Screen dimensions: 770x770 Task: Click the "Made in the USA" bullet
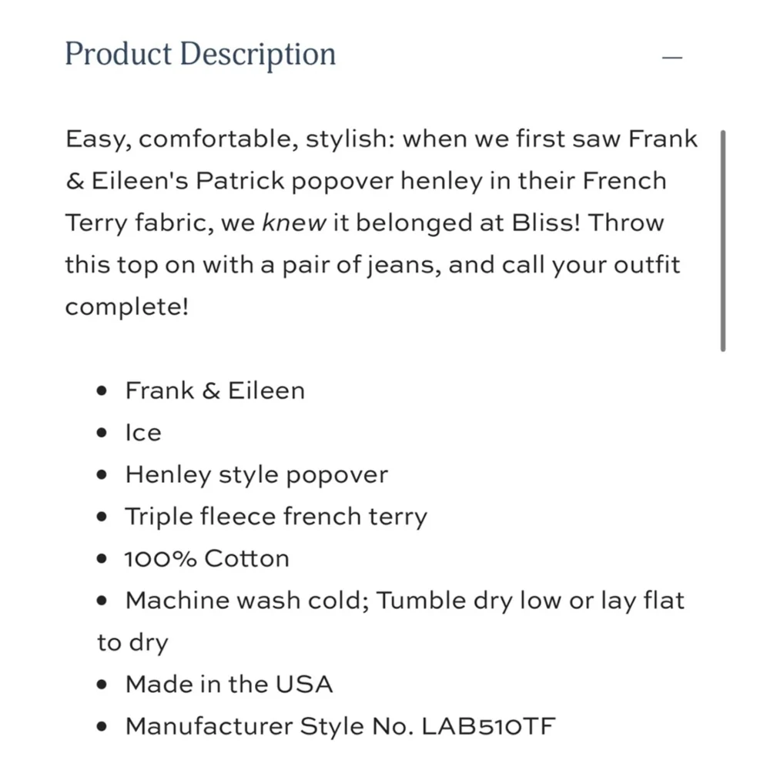tap(229, 684)
